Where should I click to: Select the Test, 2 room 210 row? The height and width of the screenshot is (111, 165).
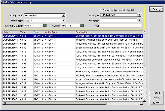pos(73,52)
